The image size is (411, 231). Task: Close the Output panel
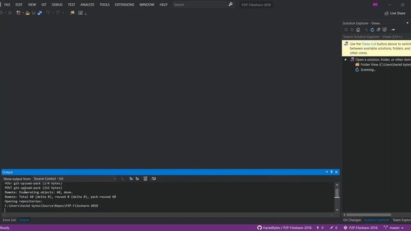(x=337, y=172)
